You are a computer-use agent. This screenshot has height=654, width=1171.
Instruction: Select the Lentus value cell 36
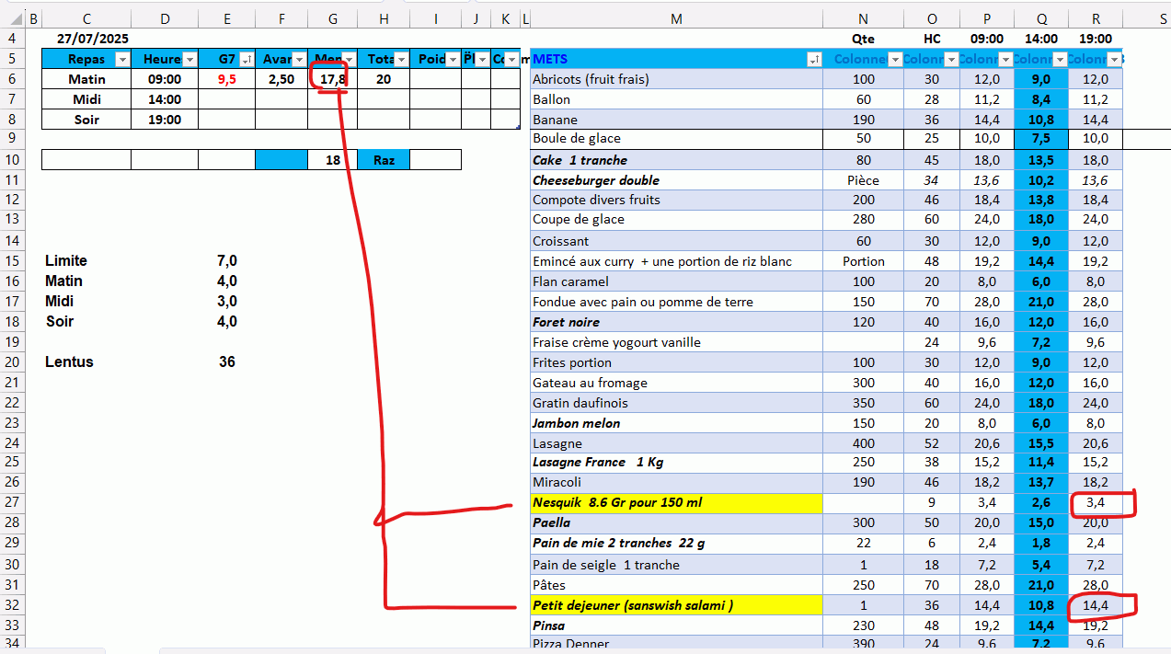pyautogui.click(x=226, y=362)
